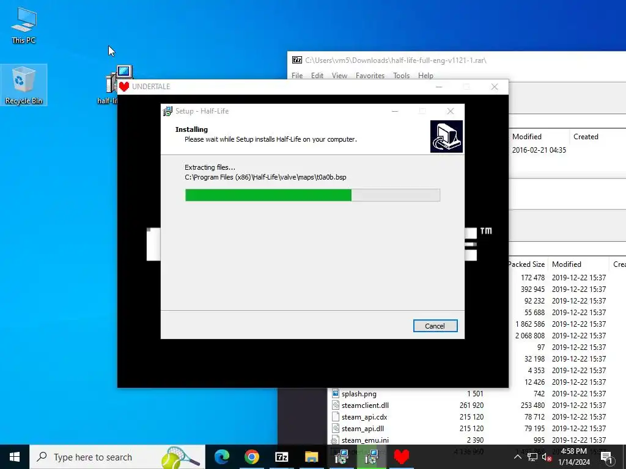626x469 pixels.
Task: Switch to 7-Zip via taskbar icon
Action: (281, 457)
